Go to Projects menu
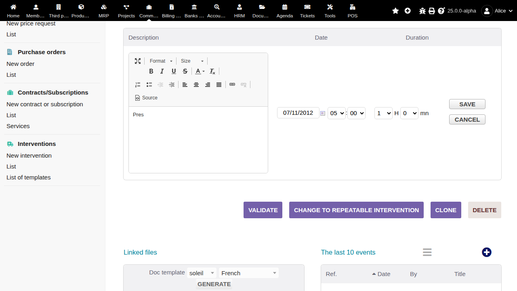The height and width of the screenshot is (291, 517). 126,11
